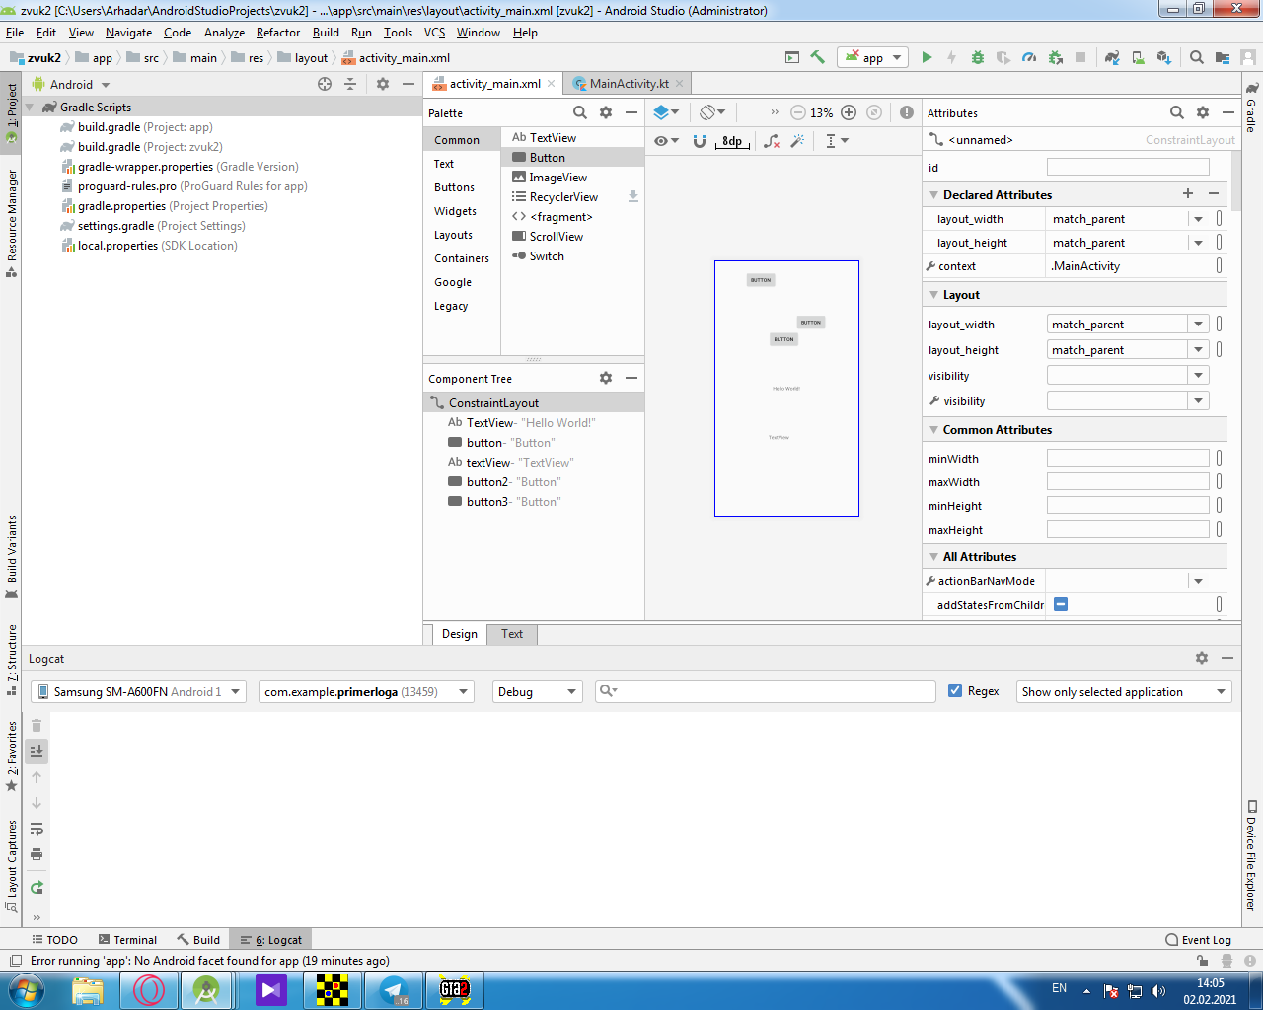This screenshot has height=1010, width=1263.
Task: Add a declared attribute with the plus icon
Action: tap(1188, 194)
